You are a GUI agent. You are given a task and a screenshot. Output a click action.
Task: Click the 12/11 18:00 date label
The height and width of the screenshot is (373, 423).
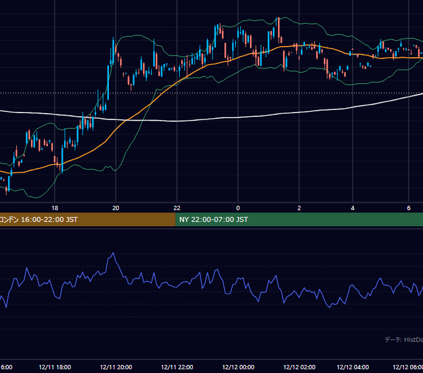point(55,367)
